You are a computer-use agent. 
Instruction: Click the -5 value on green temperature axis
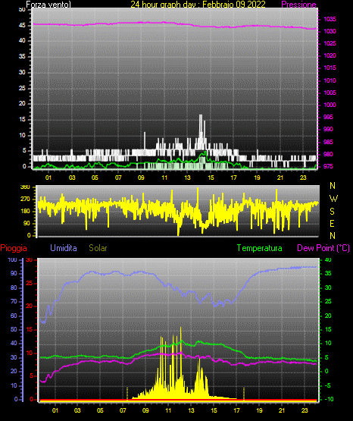click(328, 385)
